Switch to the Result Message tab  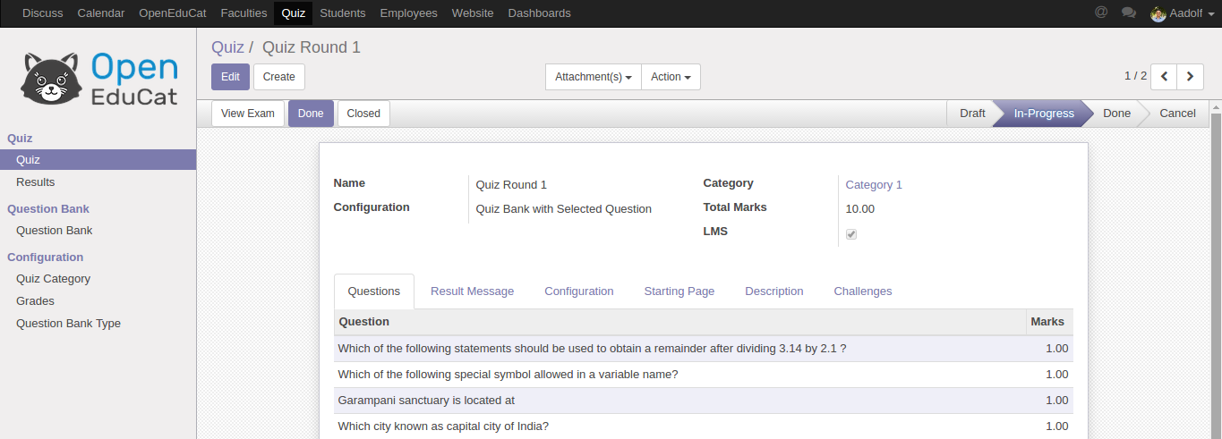(472, 291)
